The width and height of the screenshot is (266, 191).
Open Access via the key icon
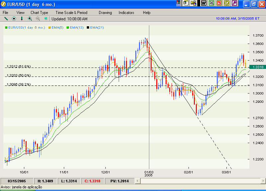coord(235,3)
